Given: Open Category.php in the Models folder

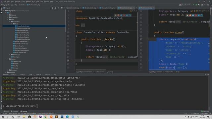Looking at the screenshot, I should 17,61.
